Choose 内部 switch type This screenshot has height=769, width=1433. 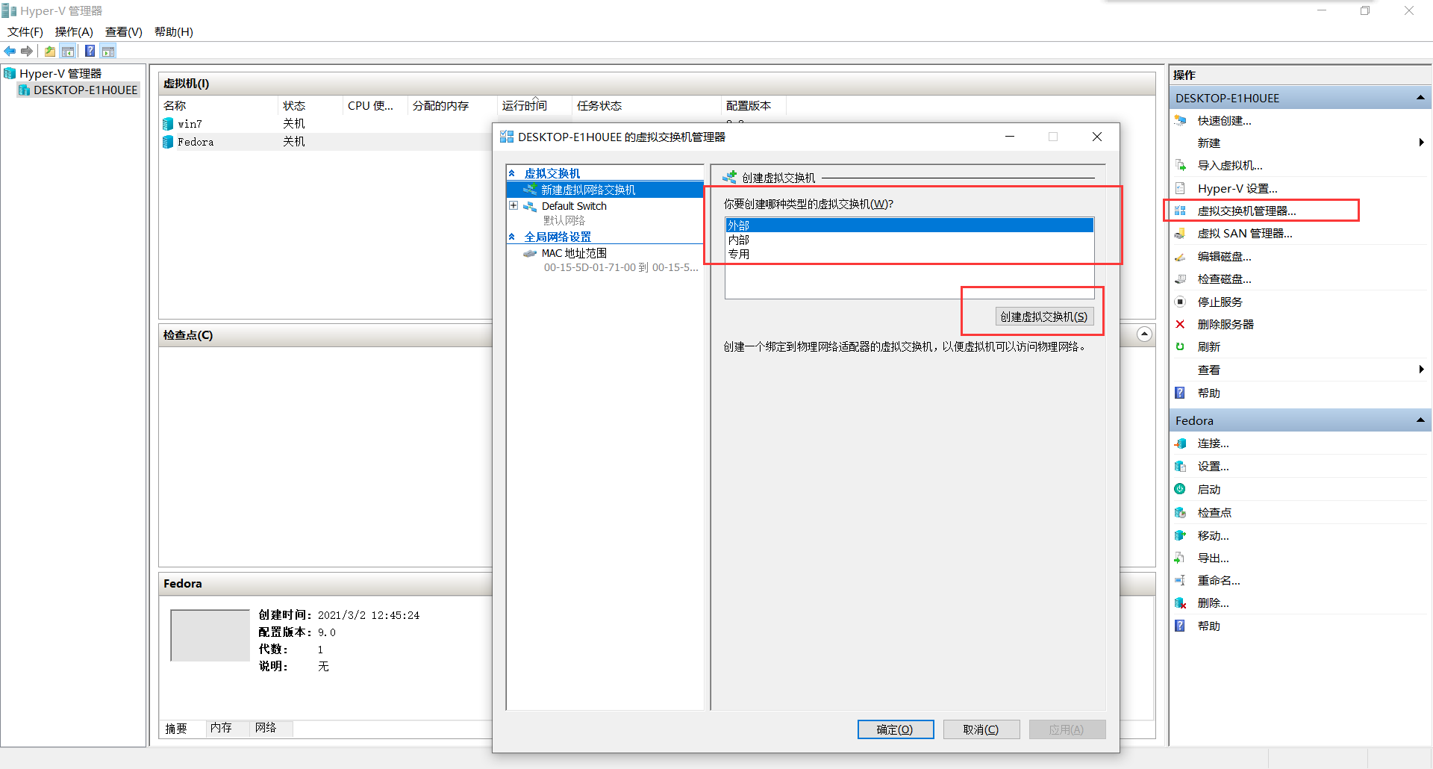point(909,240)
